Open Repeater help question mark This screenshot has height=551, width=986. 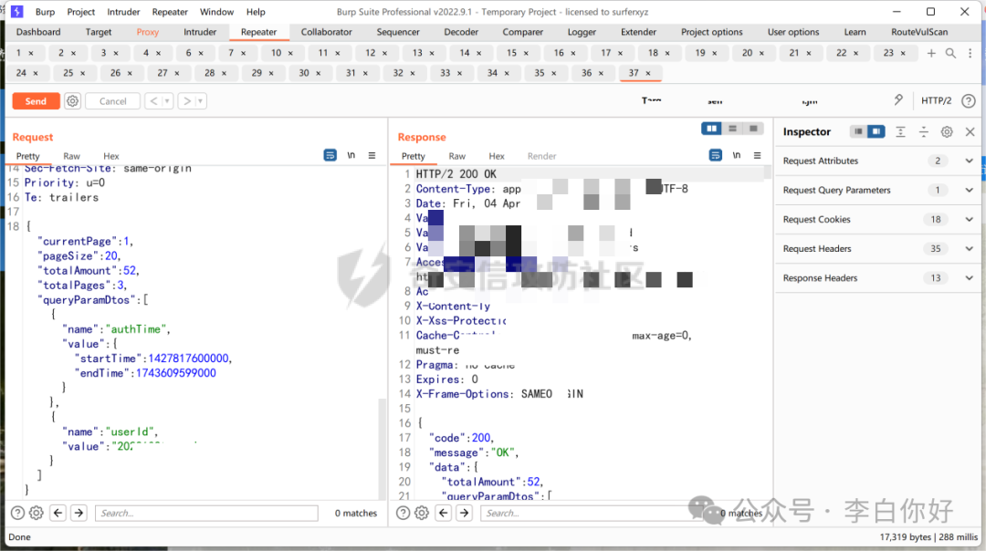click(x=969, y=100)
